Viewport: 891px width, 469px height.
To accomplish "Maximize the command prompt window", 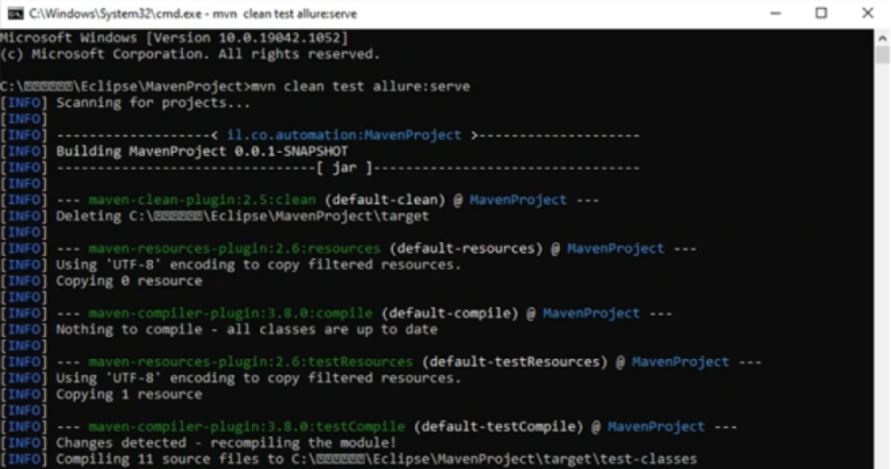I will [821, 14].
